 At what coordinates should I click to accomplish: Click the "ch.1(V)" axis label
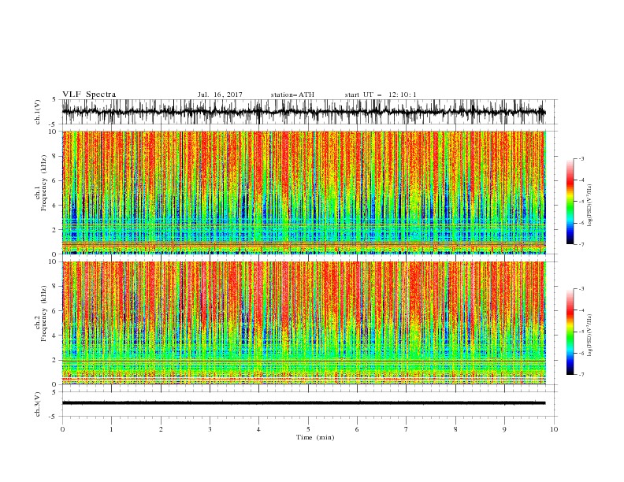[x=38, y=113]
